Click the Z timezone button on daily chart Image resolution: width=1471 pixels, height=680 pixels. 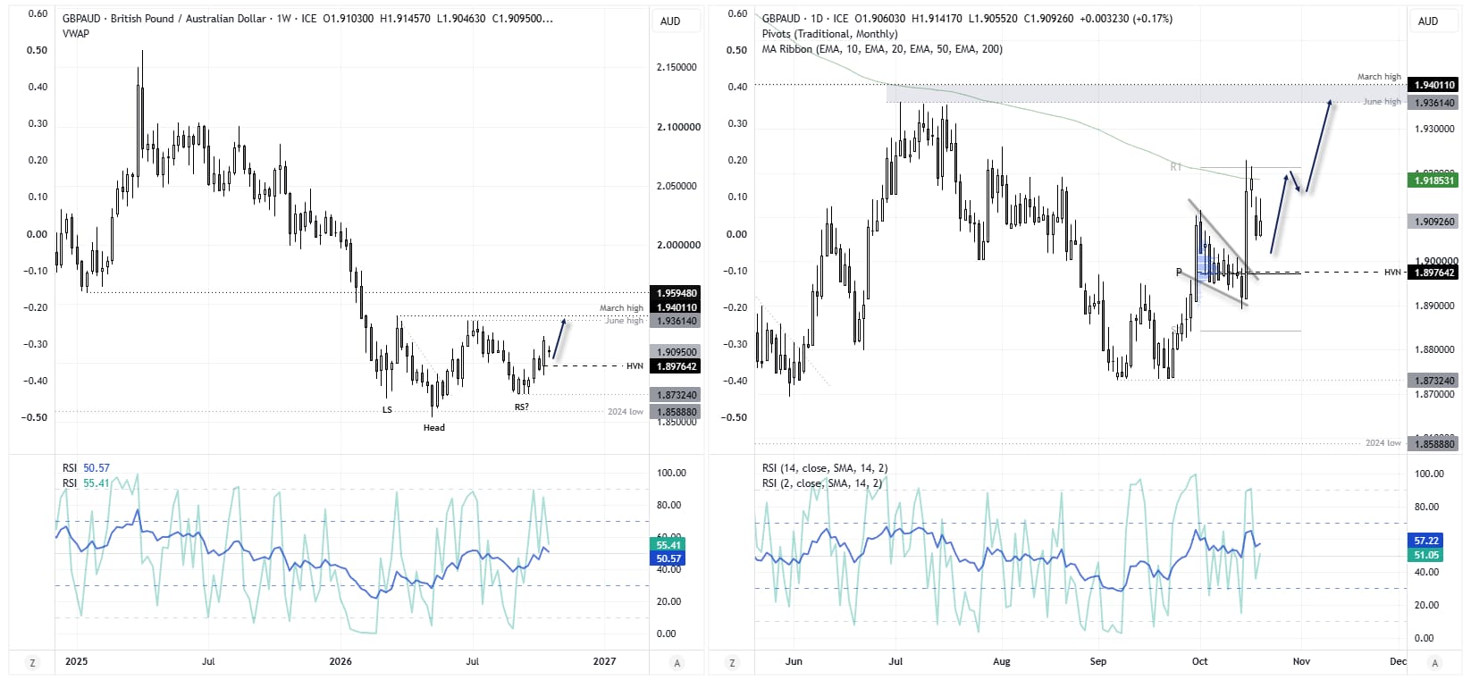click(733, 662)
